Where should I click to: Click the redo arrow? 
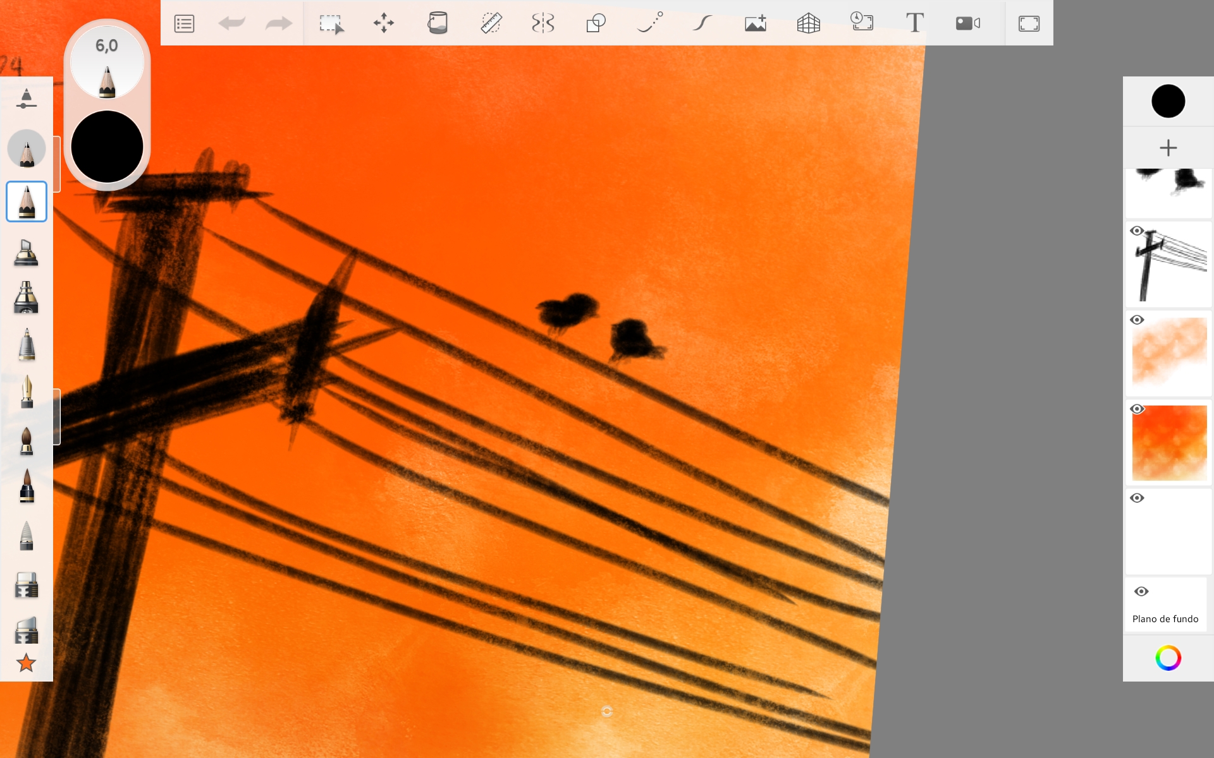278,24
